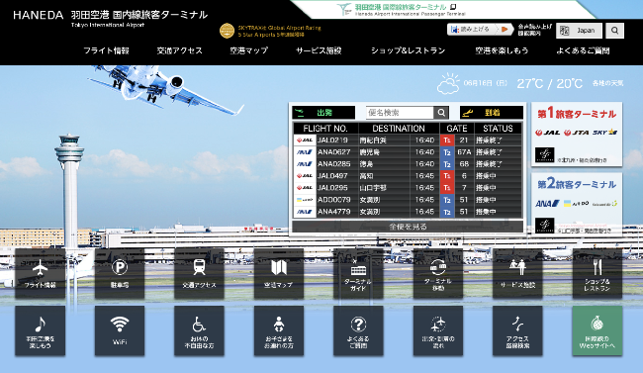643x373 pixels.
Task: Click the GATE column header
Action: (457, 129)
